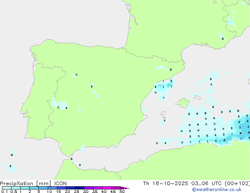Click the "Precipitation [mm]" title text
The width and height of the screenshot is (250, 193).
(26, 184)
